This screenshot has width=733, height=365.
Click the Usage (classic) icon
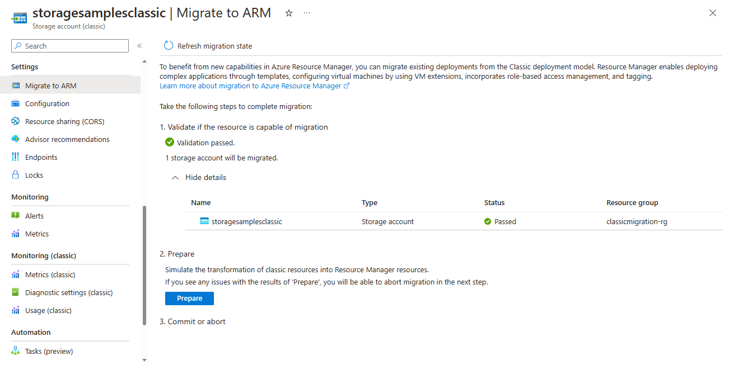click(x=16, y=310)
